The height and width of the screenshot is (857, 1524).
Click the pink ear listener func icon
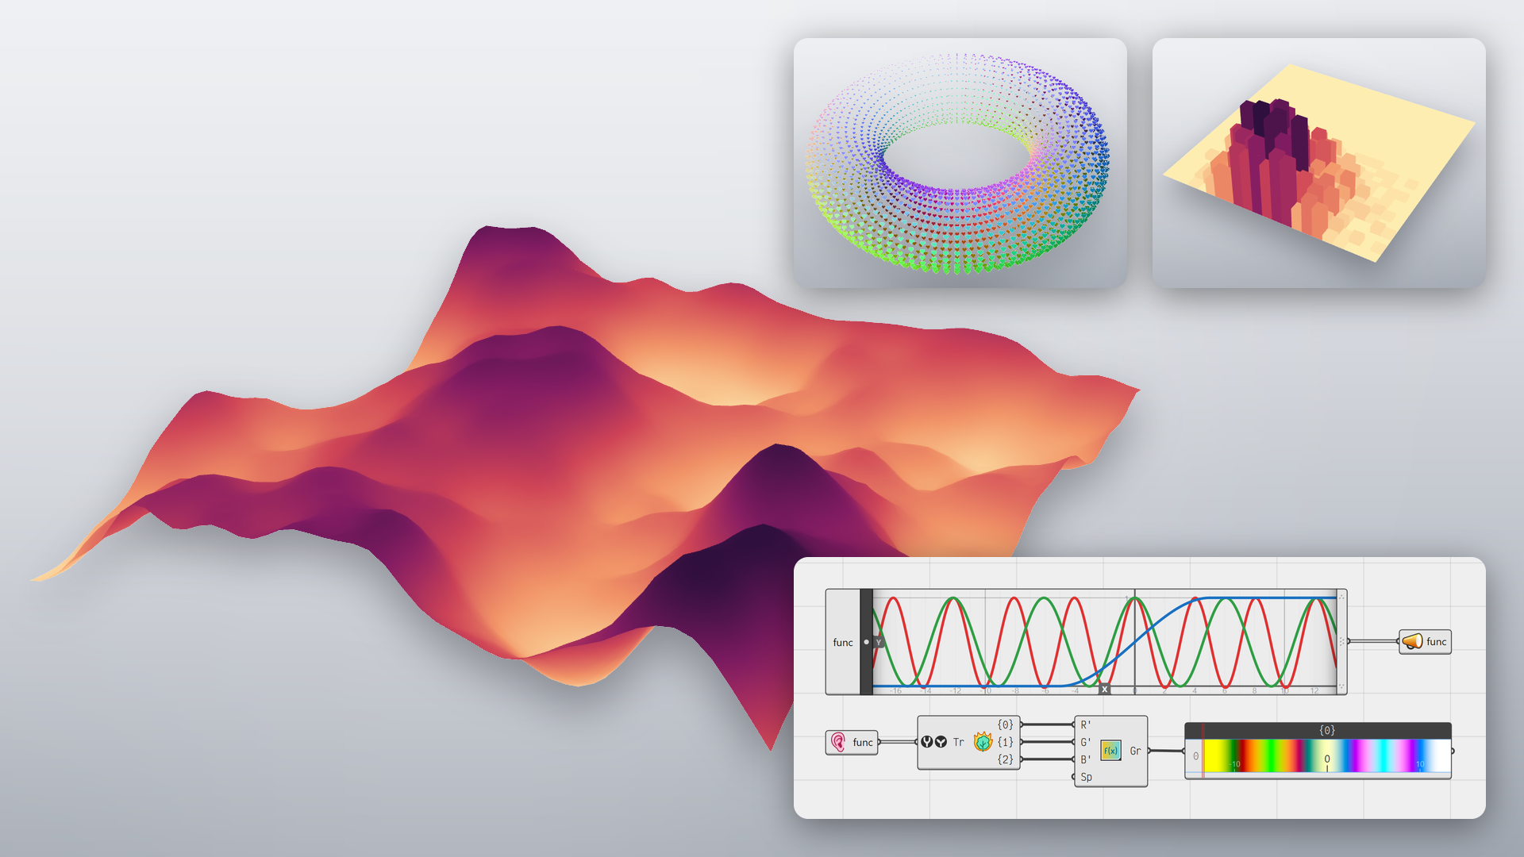[838, 742]
